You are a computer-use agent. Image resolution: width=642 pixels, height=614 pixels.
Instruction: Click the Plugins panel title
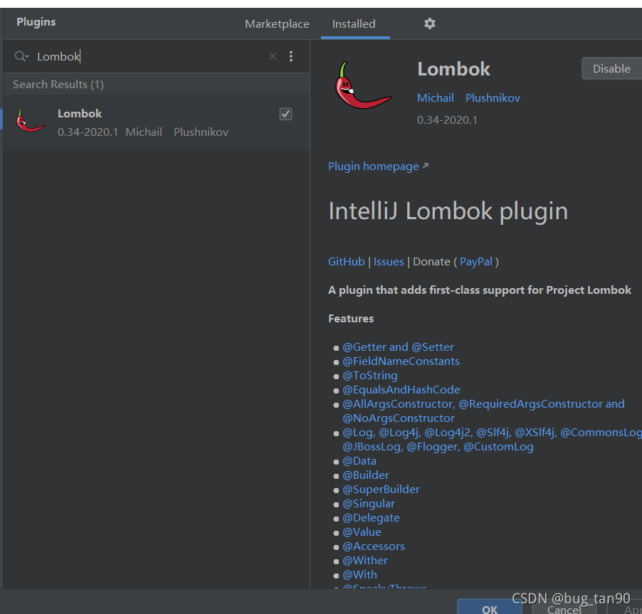coord(36,22)
